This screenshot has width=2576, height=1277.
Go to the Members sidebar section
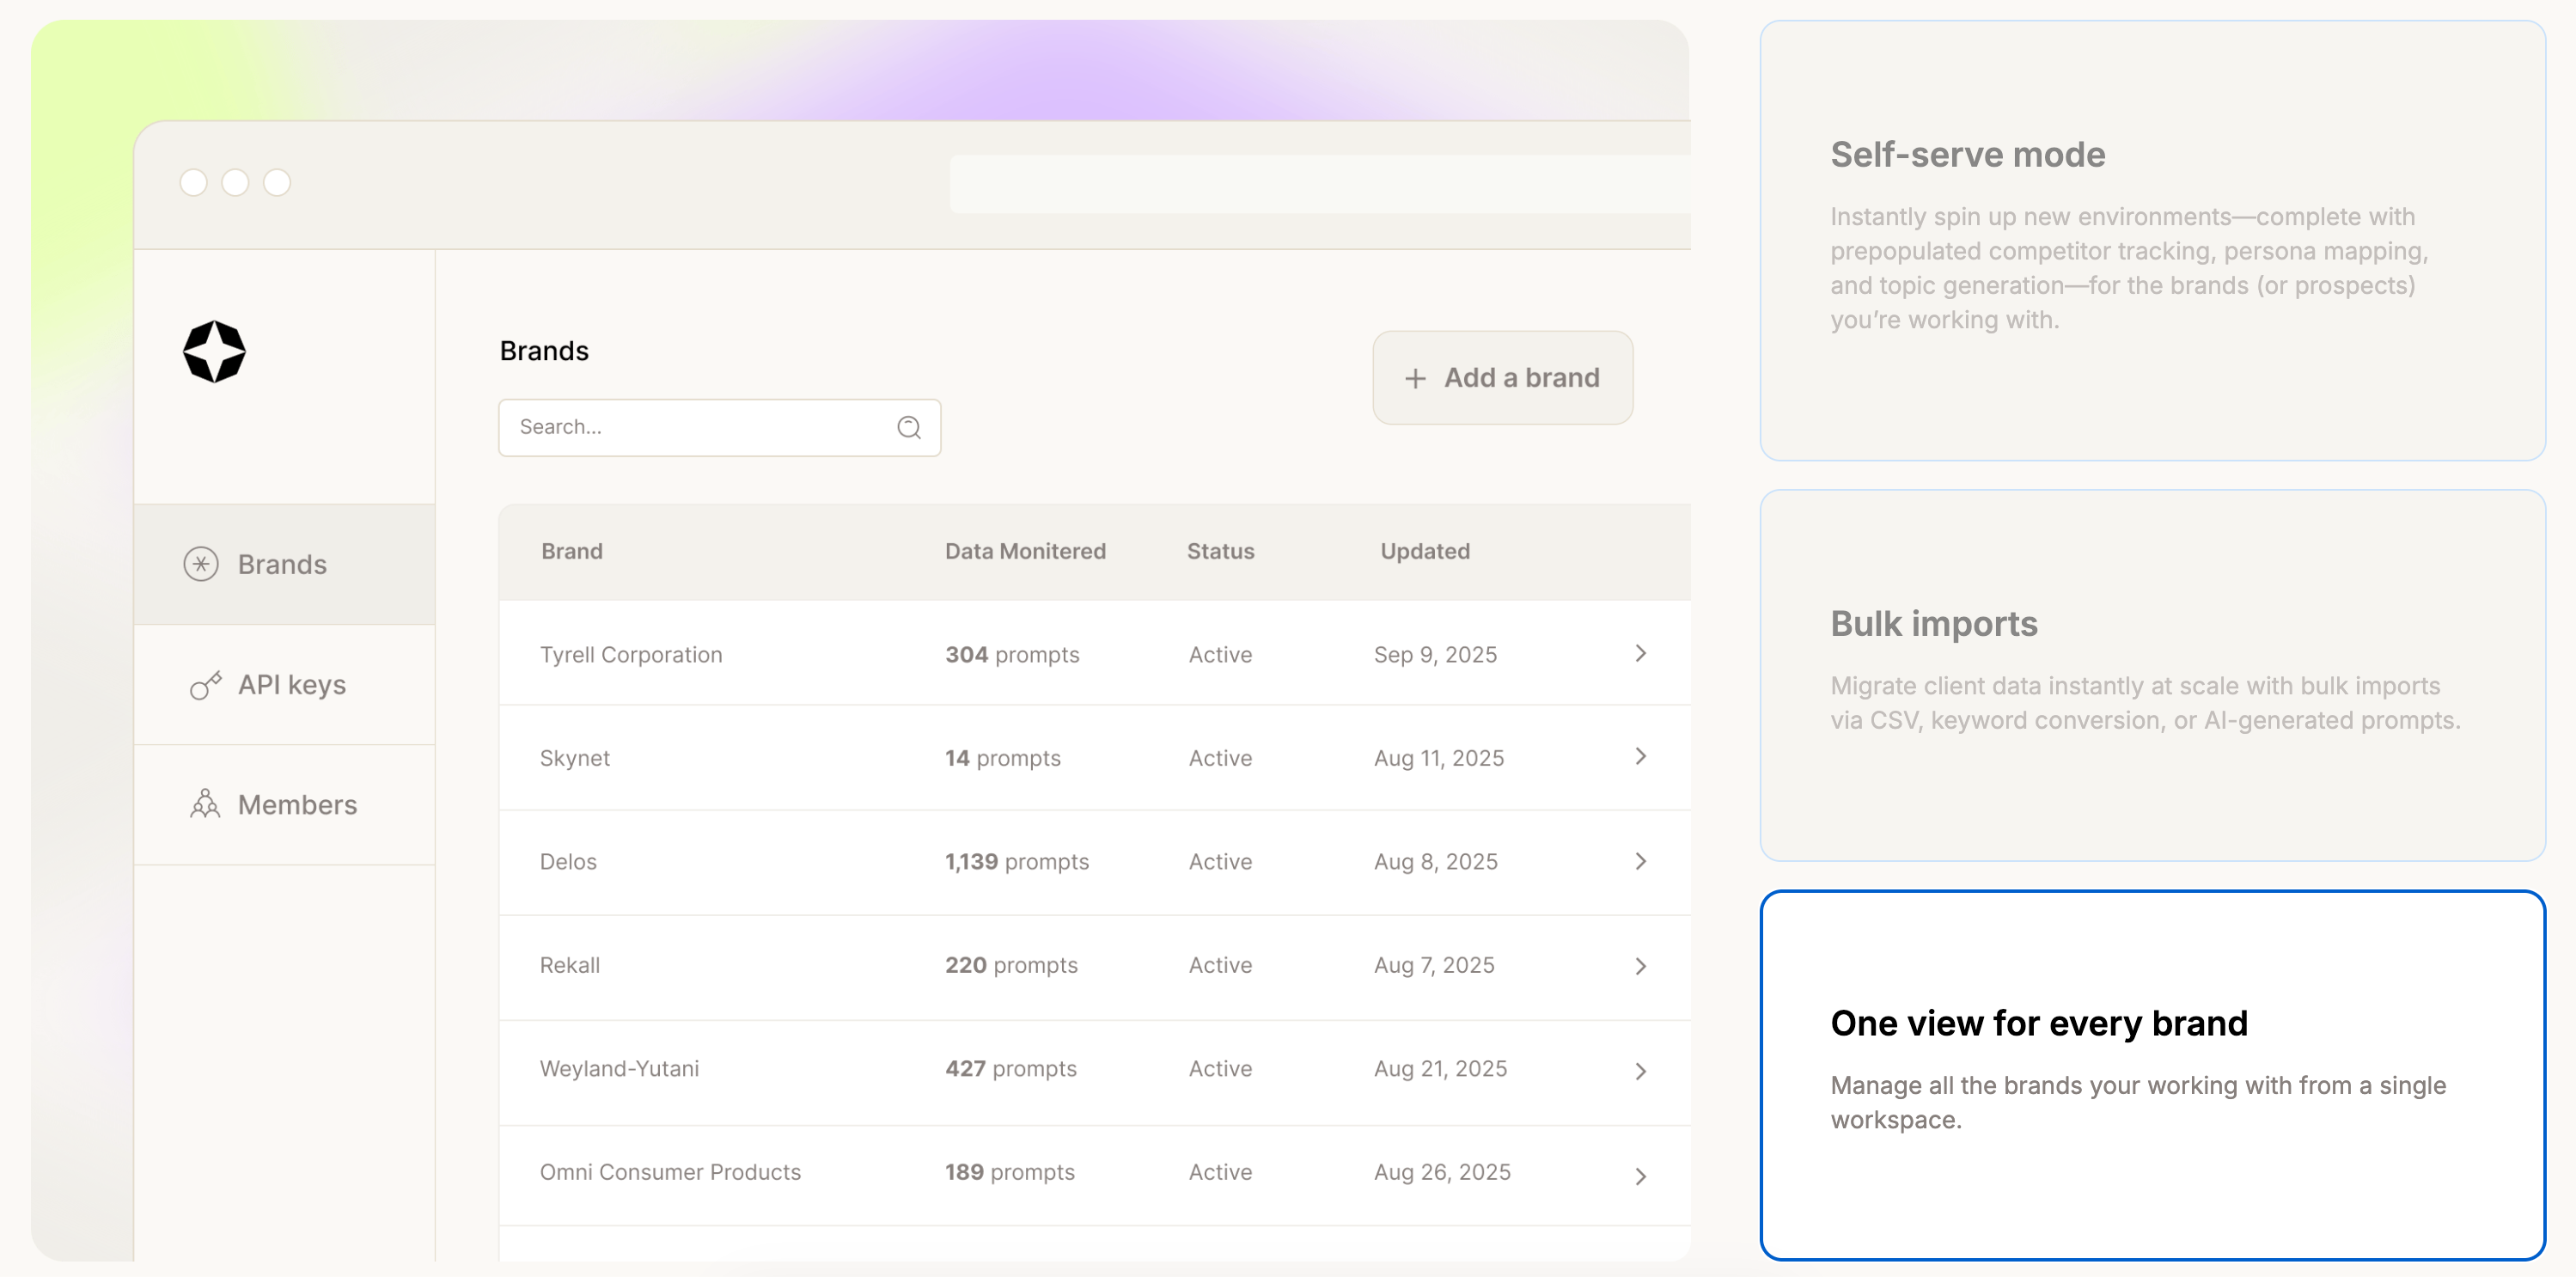(x=296, y=805)
